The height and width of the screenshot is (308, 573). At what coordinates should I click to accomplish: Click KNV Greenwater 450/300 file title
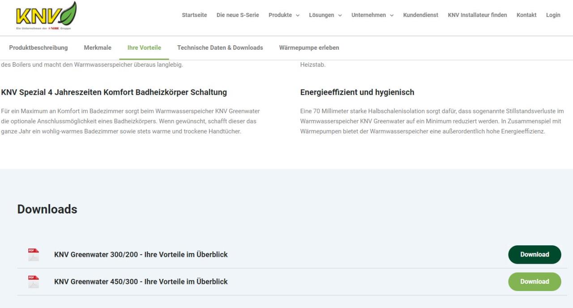pos(141,282)
